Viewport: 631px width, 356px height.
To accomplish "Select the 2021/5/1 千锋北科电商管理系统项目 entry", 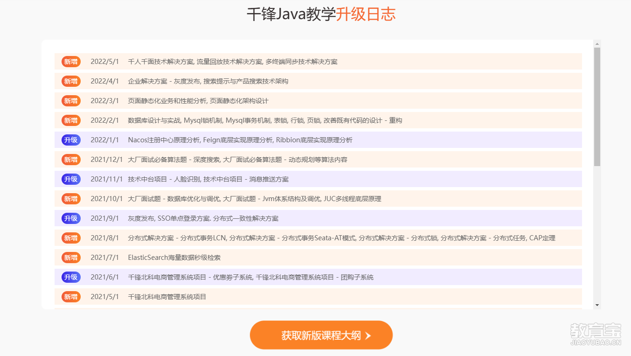I will tap(167, 297).
